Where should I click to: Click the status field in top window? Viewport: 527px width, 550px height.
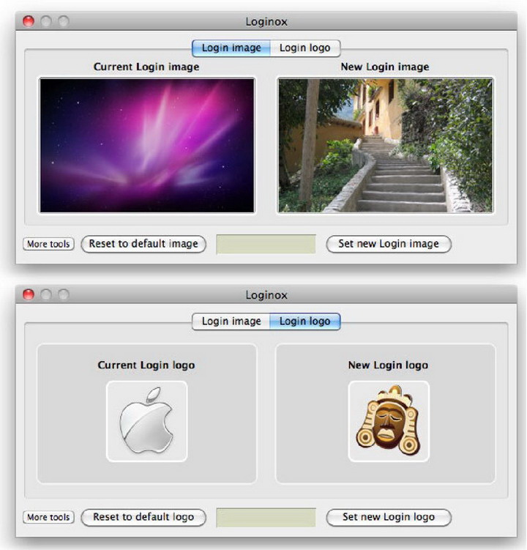point(266,244)
